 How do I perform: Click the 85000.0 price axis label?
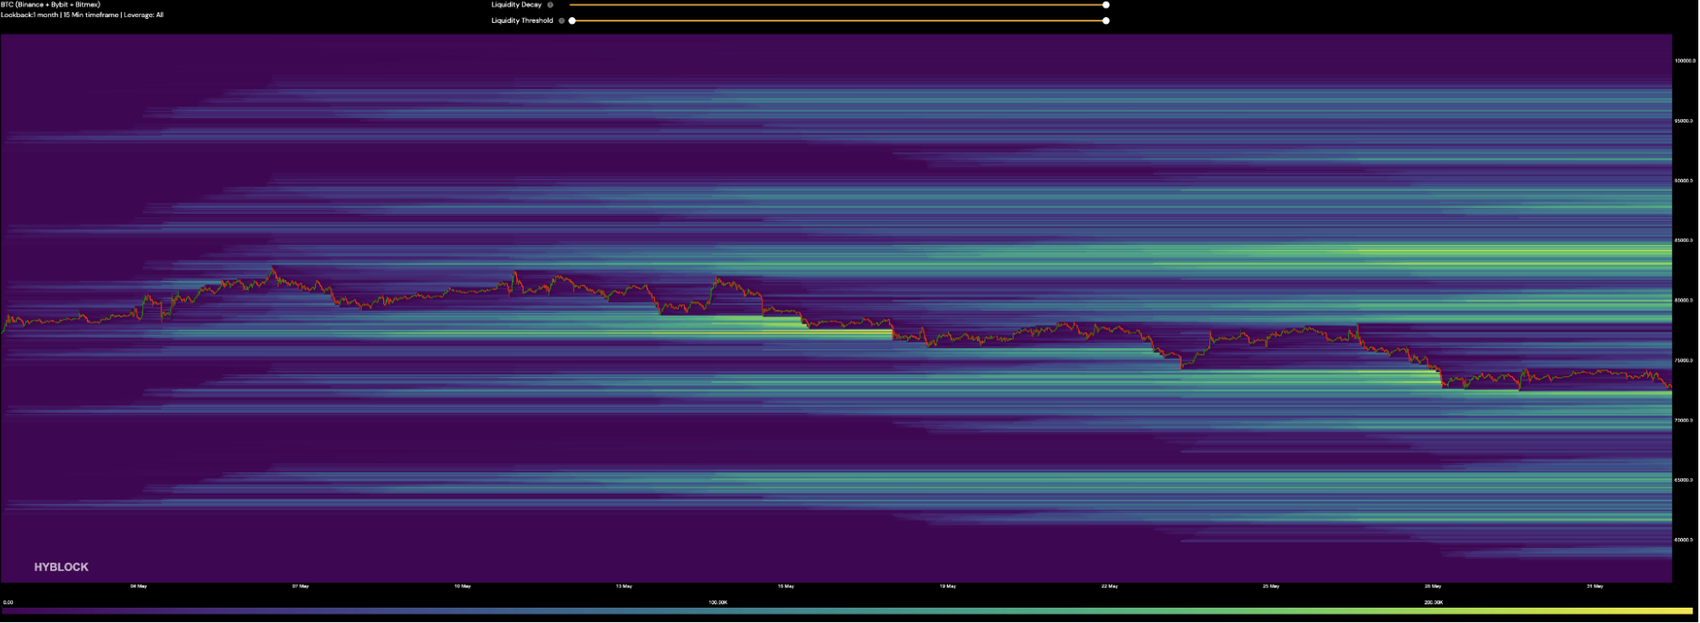pos(1685,240)
